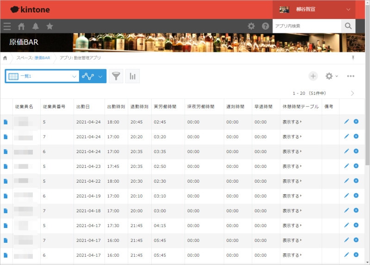370x265 pixels.
Task: Edit the 2021-04-23 record
Action: (x=346, y=166)
